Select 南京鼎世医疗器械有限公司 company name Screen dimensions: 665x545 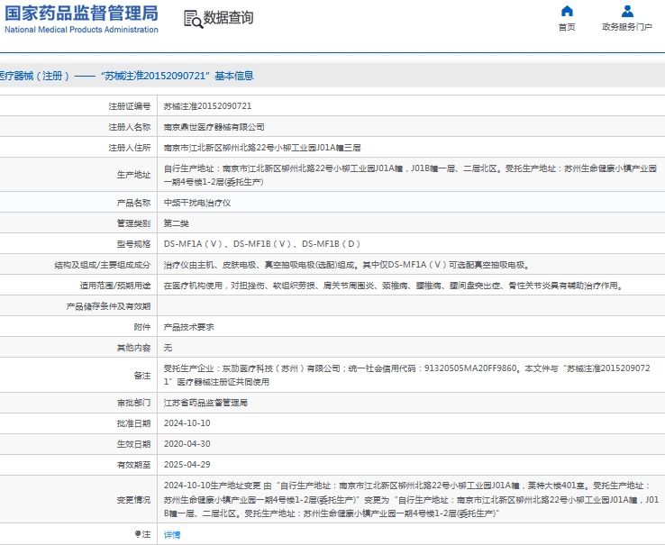tap(214, 127)
